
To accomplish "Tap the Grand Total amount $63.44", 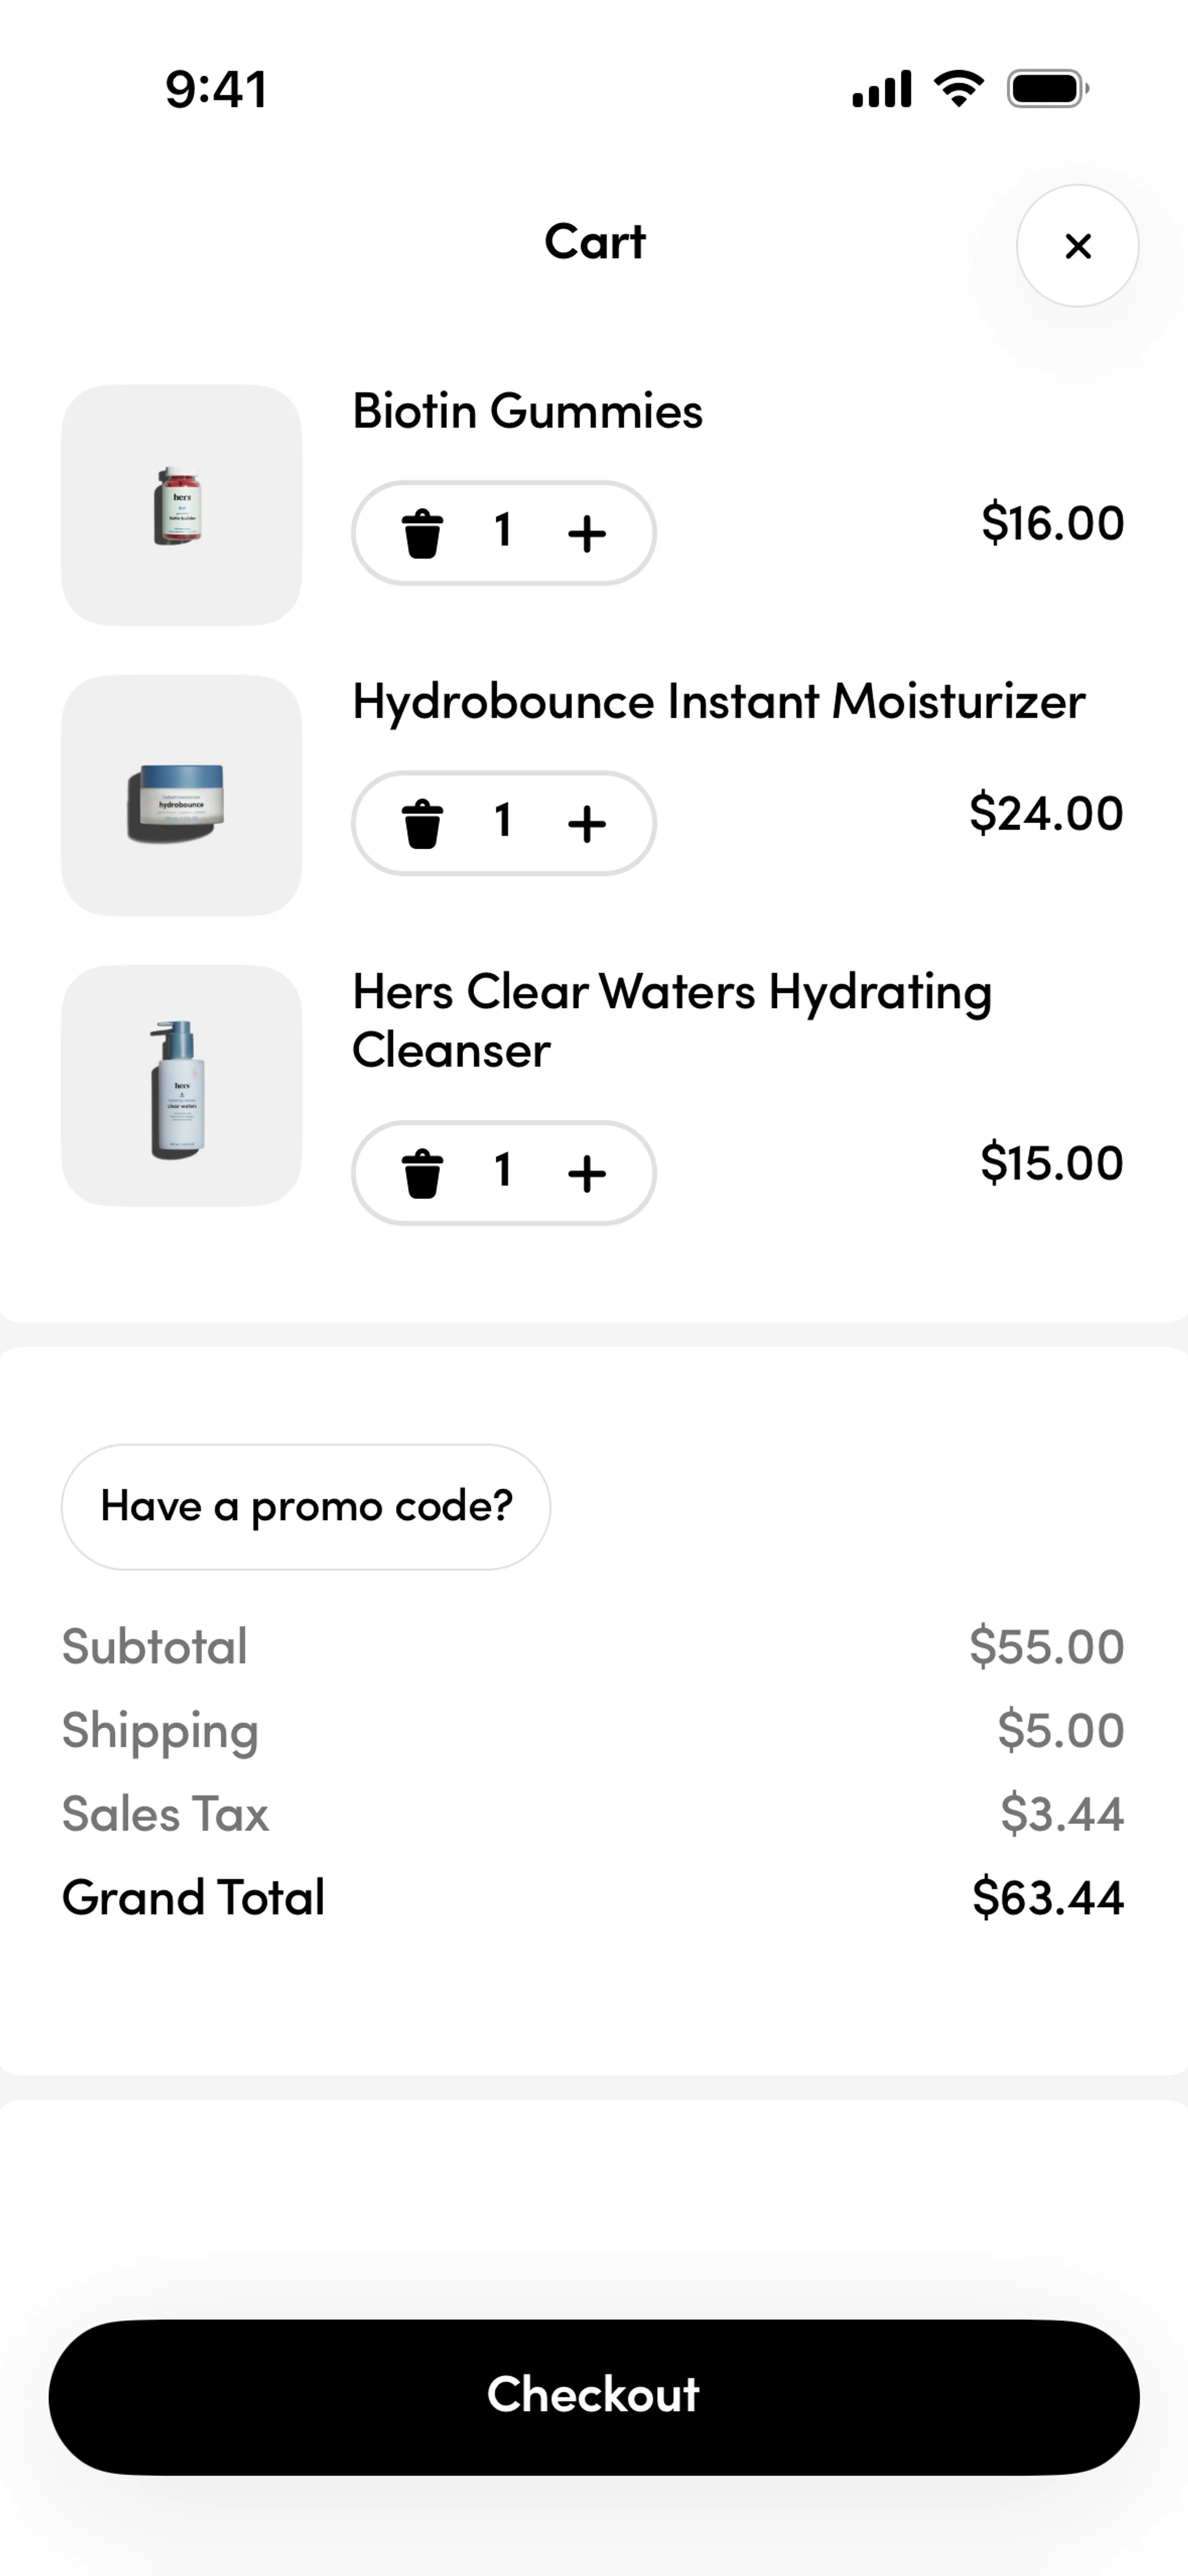I will (x=1047, y=1897).
